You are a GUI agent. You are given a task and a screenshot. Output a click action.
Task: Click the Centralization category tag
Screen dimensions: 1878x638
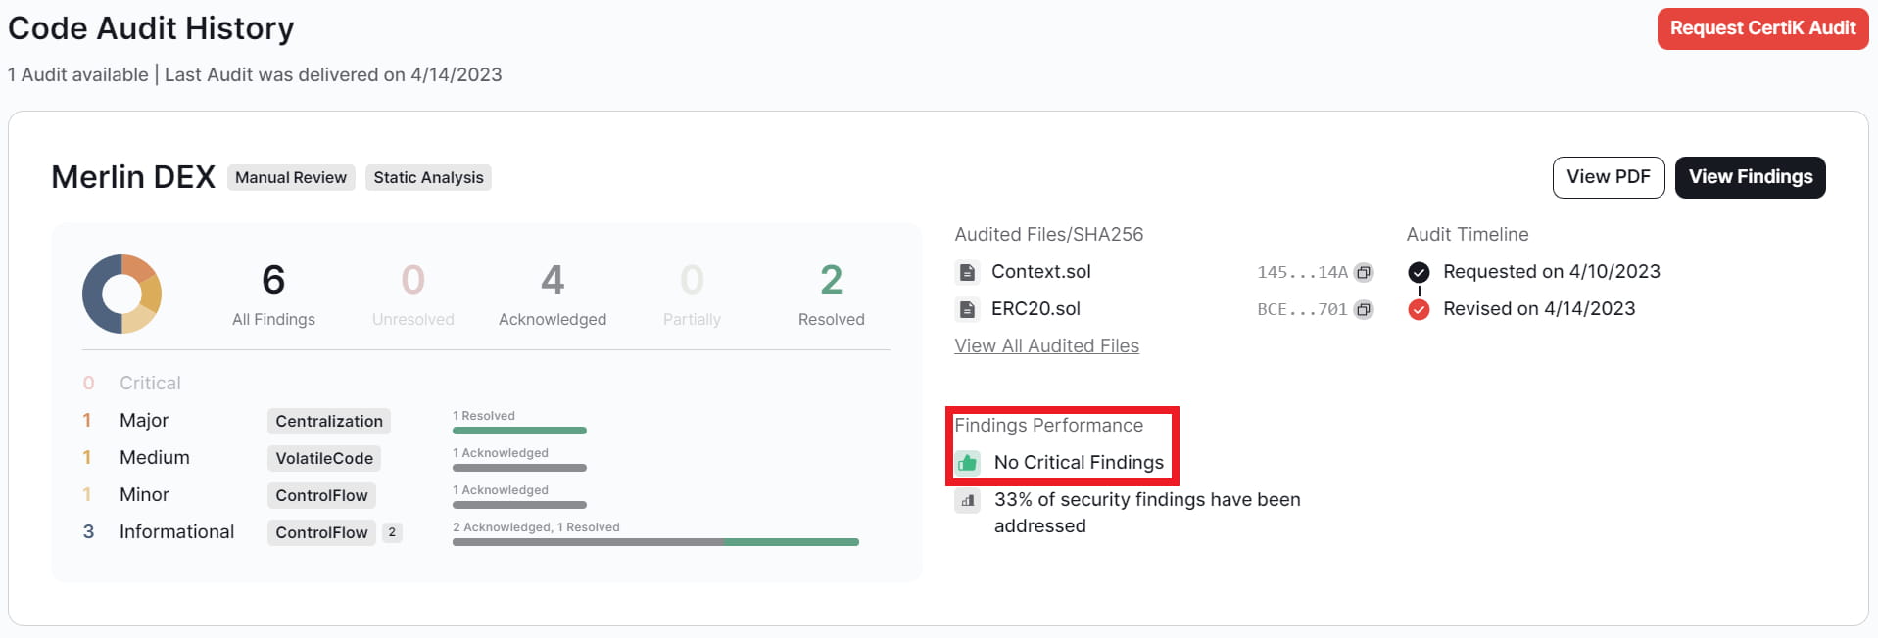click(329, 422)
